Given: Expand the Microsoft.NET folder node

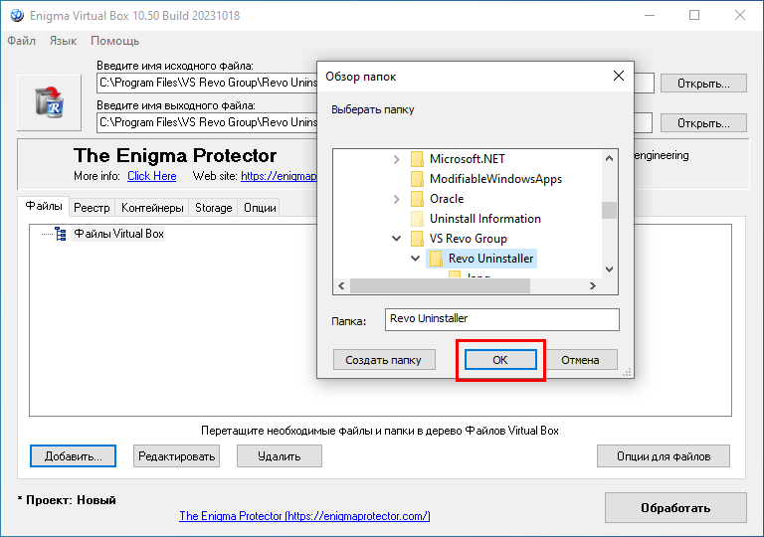Looking at the screenshot, I should point(396,159).
